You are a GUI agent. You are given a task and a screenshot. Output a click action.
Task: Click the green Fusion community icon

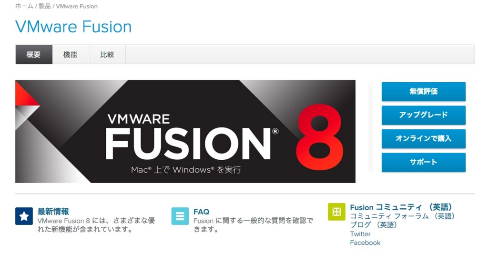click(336, 212)
